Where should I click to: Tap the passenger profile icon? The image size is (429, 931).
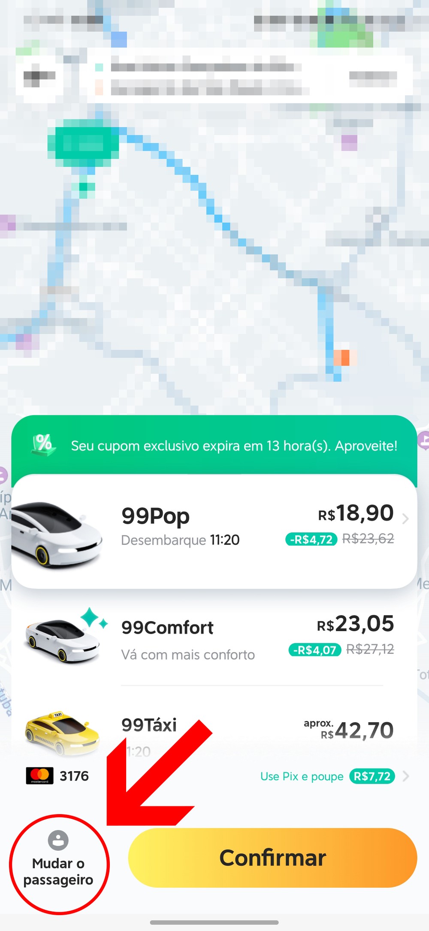tap(58, 839)
